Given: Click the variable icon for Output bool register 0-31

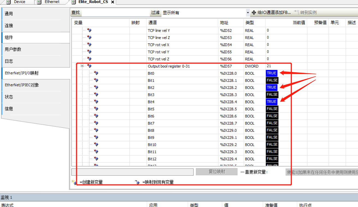Looking at the screenshot, I should (x=89, y=66).
